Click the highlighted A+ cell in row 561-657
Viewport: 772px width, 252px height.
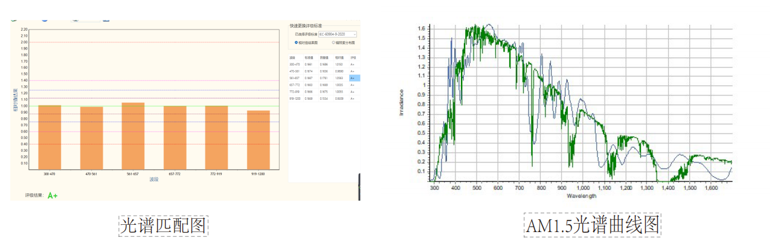[355, 78]
